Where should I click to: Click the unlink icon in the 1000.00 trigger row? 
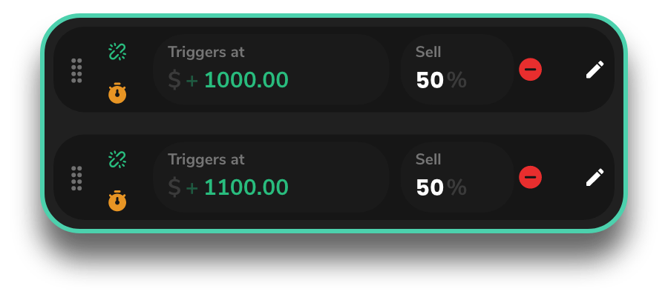[117, 51]
